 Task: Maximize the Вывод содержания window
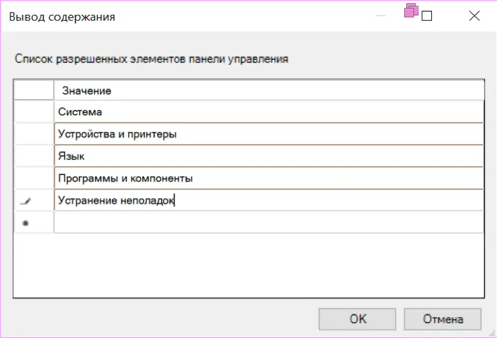(427, 17)
